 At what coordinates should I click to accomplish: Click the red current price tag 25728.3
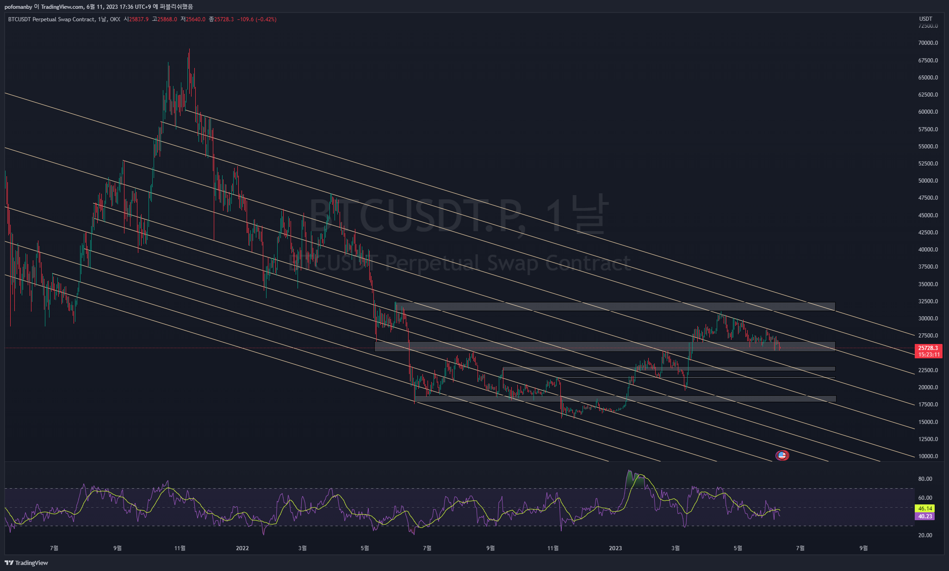coord(928,348)
